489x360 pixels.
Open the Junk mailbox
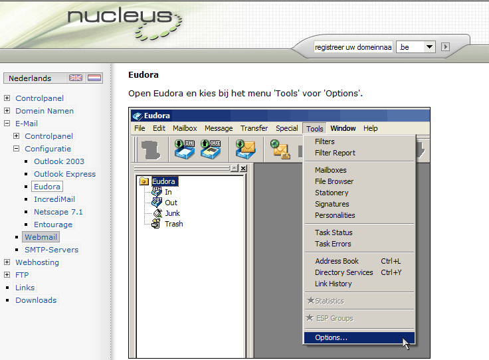tap(172, 213)
